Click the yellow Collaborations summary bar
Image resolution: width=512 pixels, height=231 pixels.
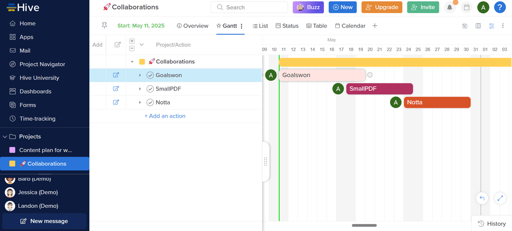tap(395, 62)
